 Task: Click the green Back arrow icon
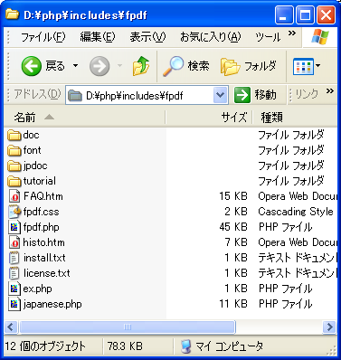(32, 66)
